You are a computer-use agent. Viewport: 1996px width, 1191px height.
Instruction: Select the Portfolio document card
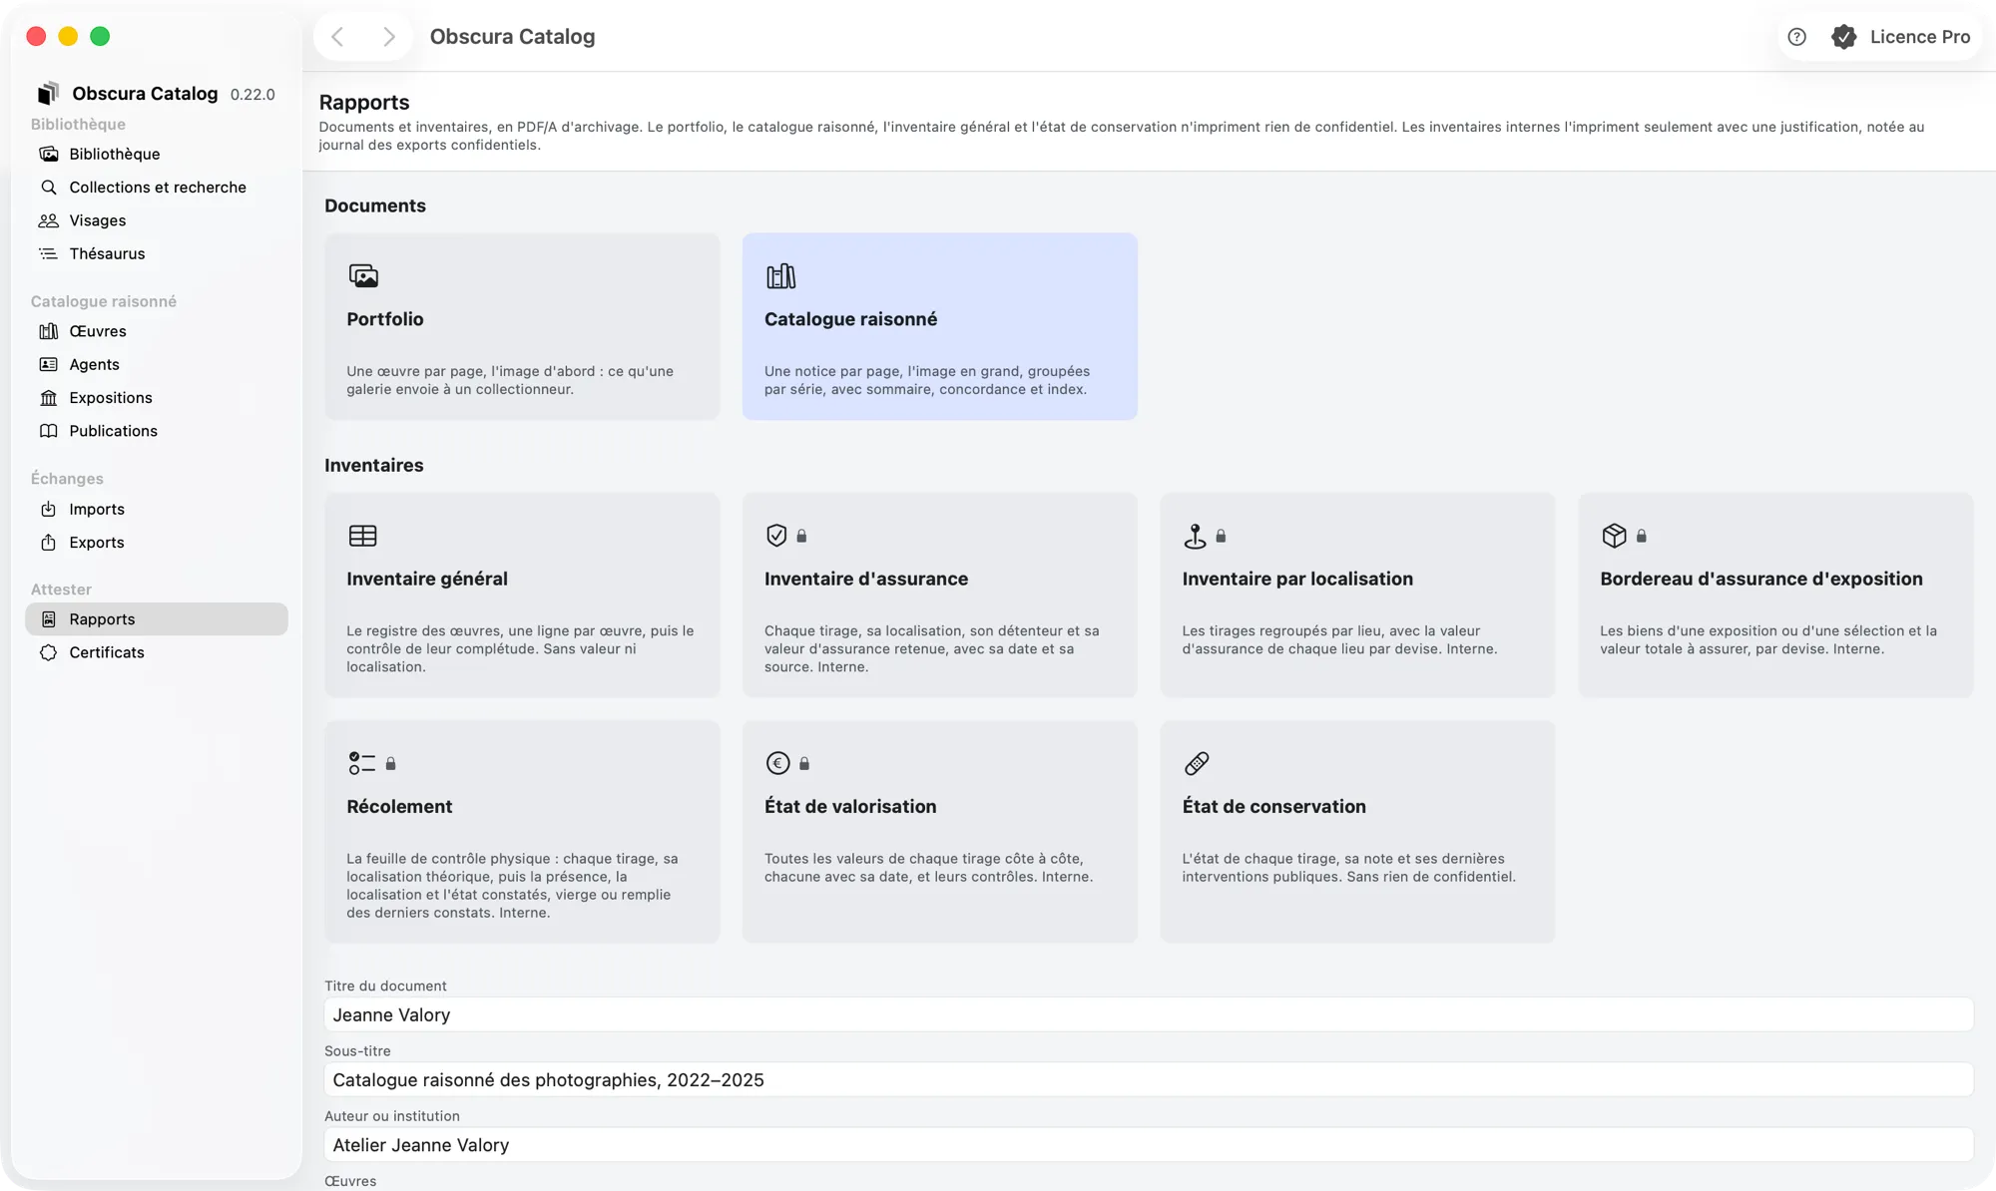[522, 326]
